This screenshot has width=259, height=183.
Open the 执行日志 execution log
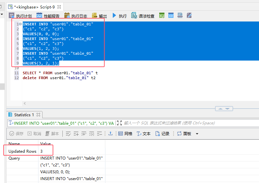coord(76,16)
